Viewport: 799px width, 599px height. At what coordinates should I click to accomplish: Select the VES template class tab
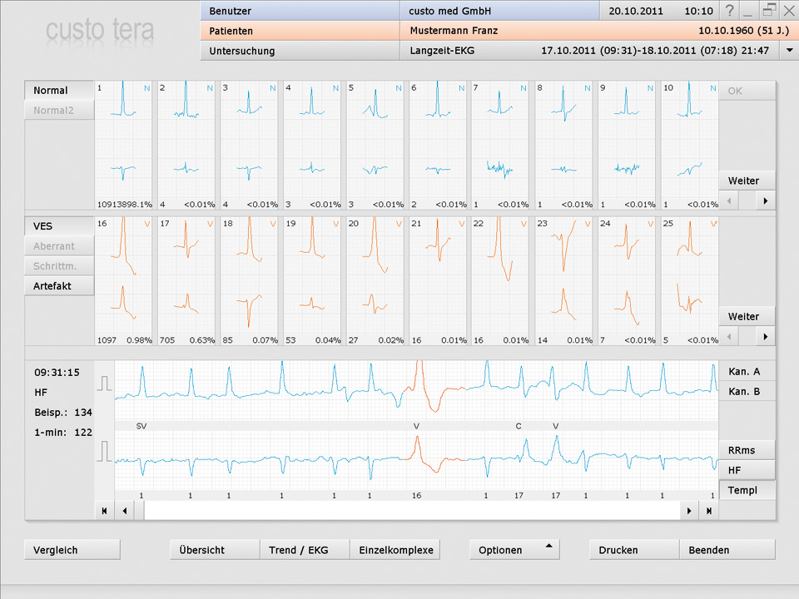click(59, 226)
